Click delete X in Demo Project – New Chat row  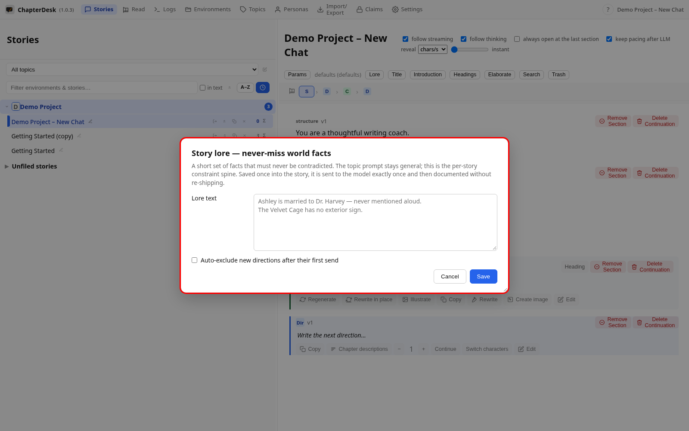click(244, 122)
